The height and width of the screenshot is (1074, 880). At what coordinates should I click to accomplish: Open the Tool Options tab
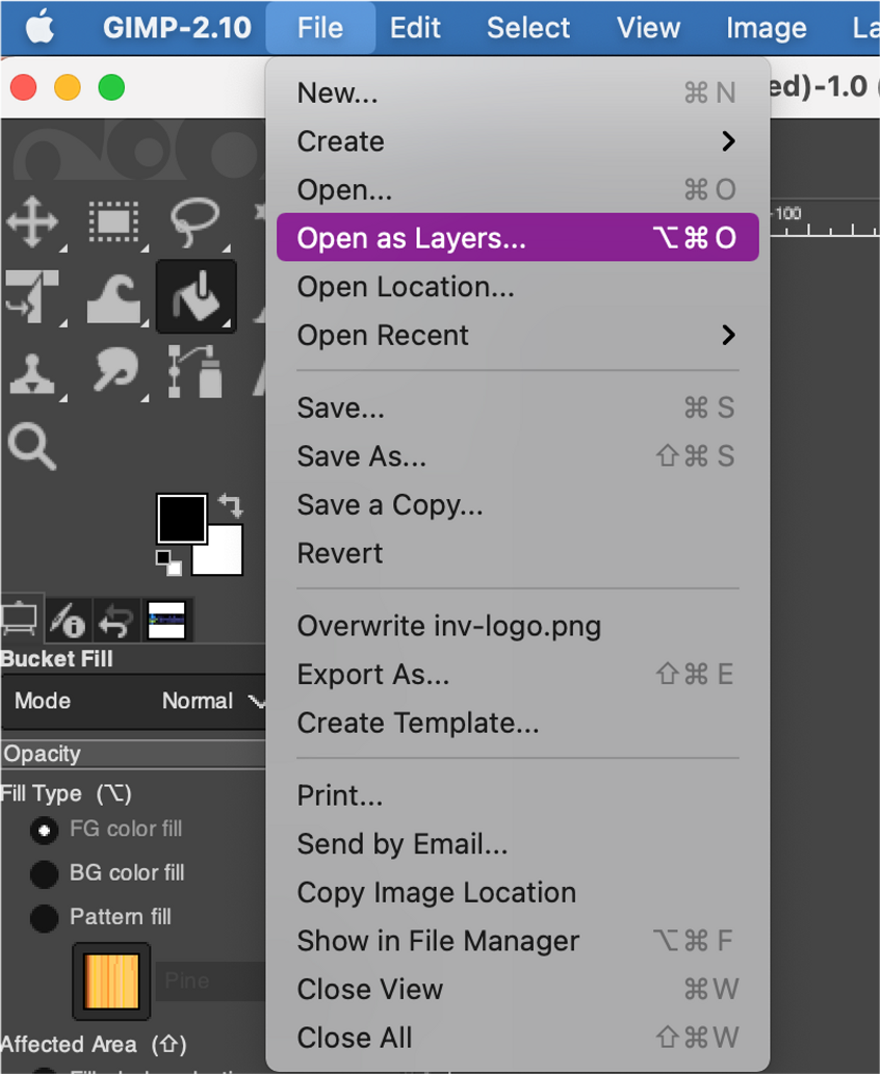click(x=20, y=620)
